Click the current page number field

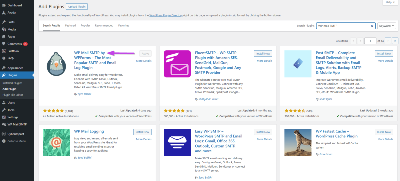370,41
